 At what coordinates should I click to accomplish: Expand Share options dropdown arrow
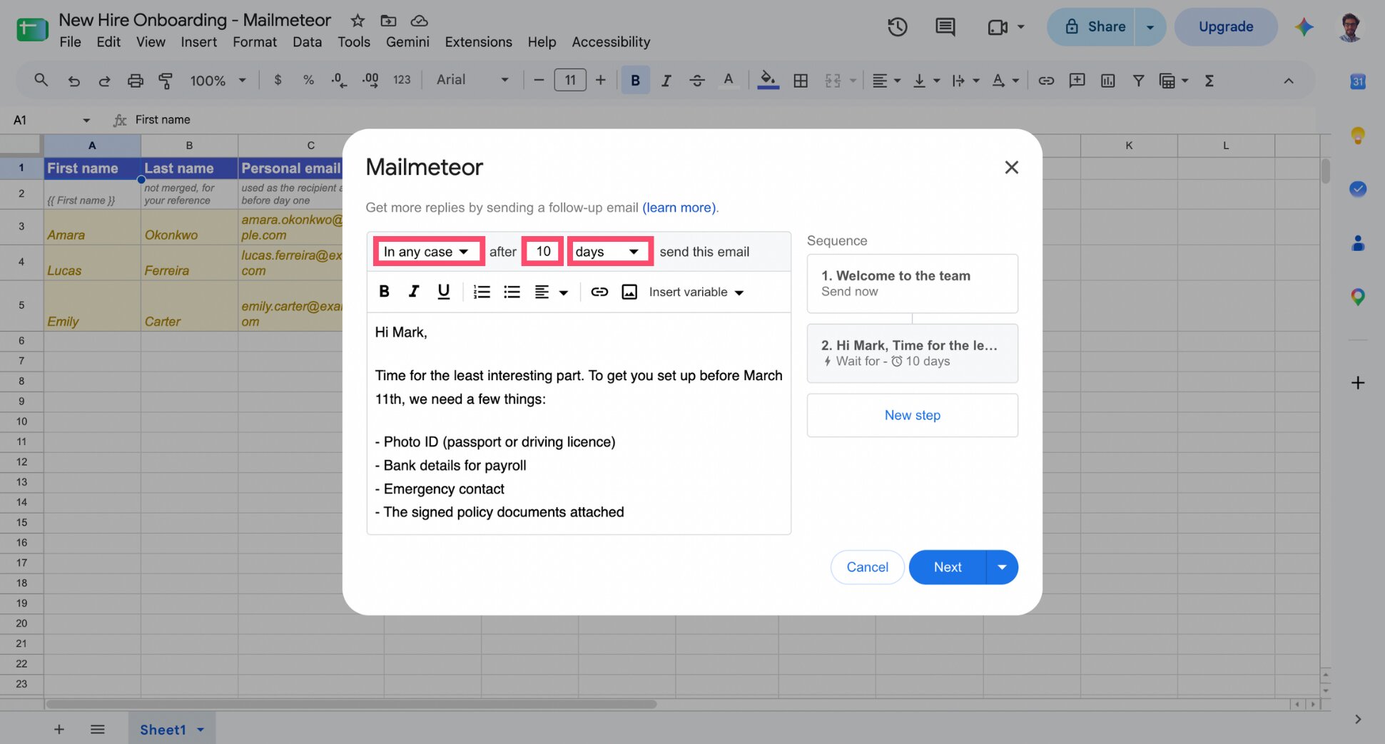(x=1150, y=27)
